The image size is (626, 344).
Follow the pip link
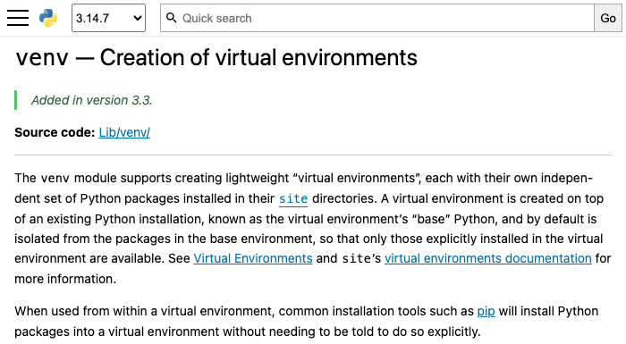486,311
